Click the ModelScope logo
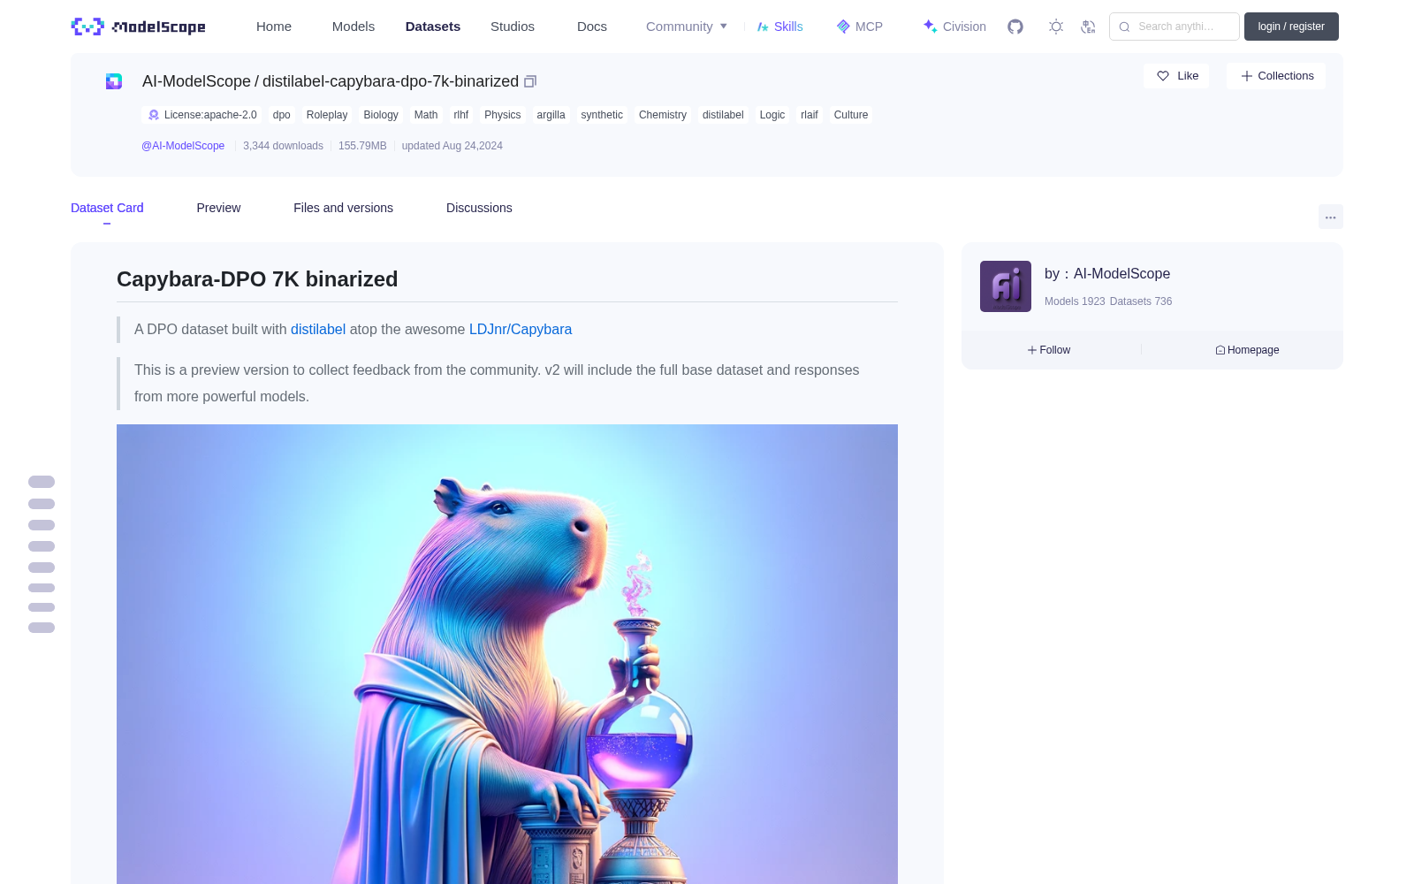The image size is (1414, 884). 139,27
